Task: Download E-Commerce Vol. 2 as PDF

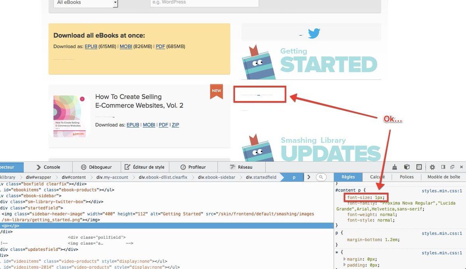Action: click(163, 125)
